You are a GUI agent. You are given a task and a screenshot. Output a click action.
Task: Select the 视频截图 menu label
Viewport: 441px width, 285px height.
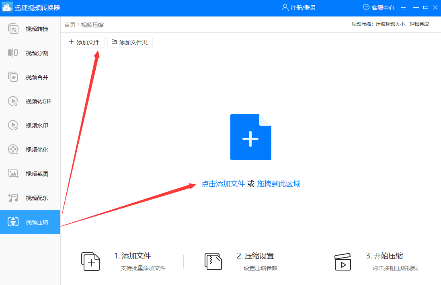pyautogui.click(x=37, y=174)
